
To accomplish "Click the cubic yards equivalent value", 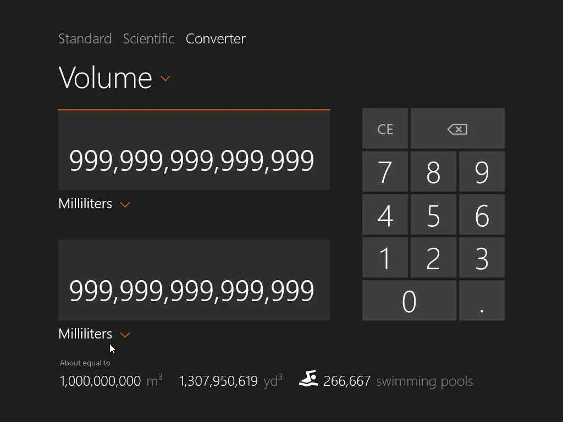I will coord(218,381).
